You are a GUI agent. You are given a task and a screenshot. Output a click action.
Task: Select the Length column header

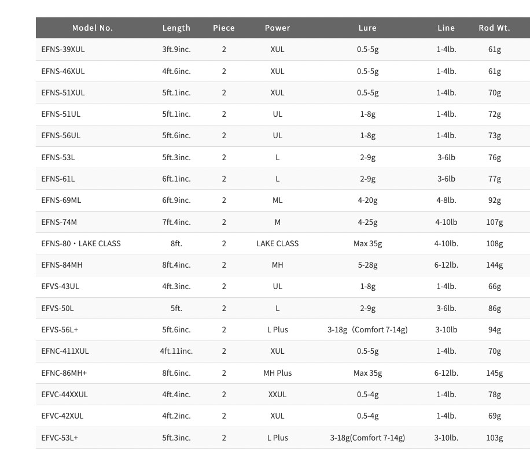click(176, 28)
